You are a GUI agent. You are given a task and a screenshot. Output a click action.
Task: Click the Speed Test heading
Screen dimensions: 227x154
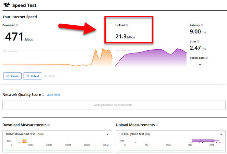coord(24,6)
